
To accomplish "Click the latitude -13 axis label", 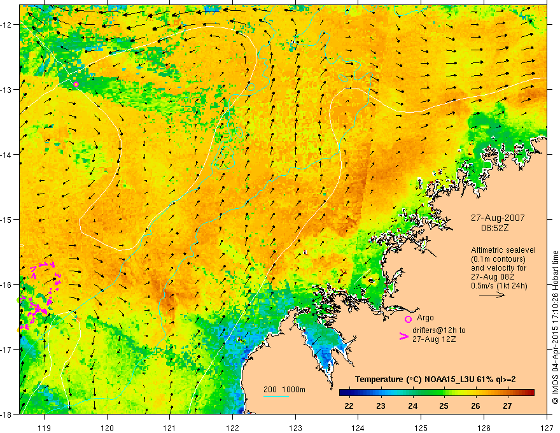I will (x=7, y=90).
